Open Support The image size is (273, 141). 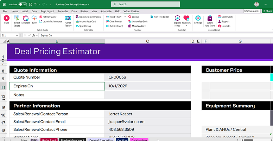pyautogui.click(x=224, y=21)
